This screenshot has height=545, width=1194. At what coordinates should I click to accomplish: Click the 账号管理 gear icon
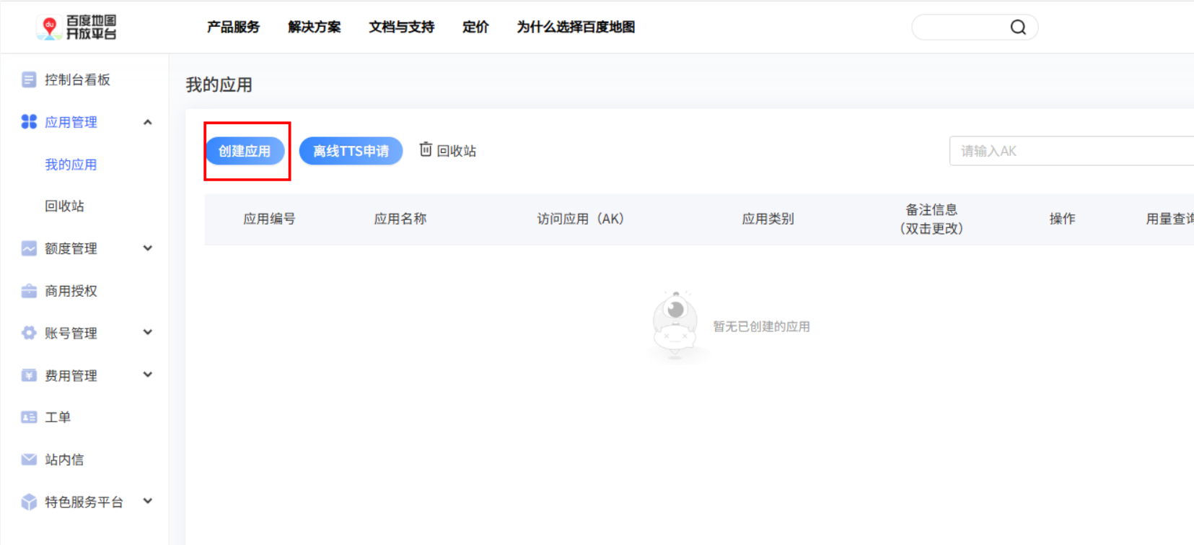(29, 333)
